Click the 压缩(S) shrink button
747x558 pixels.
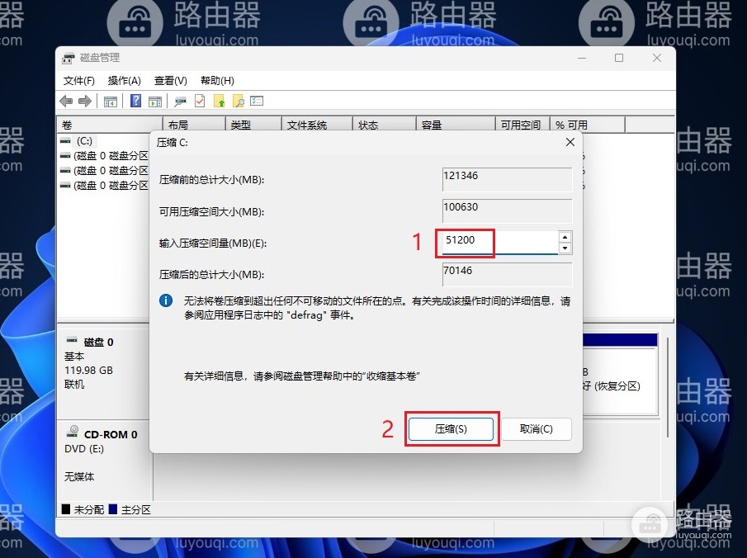451,429
